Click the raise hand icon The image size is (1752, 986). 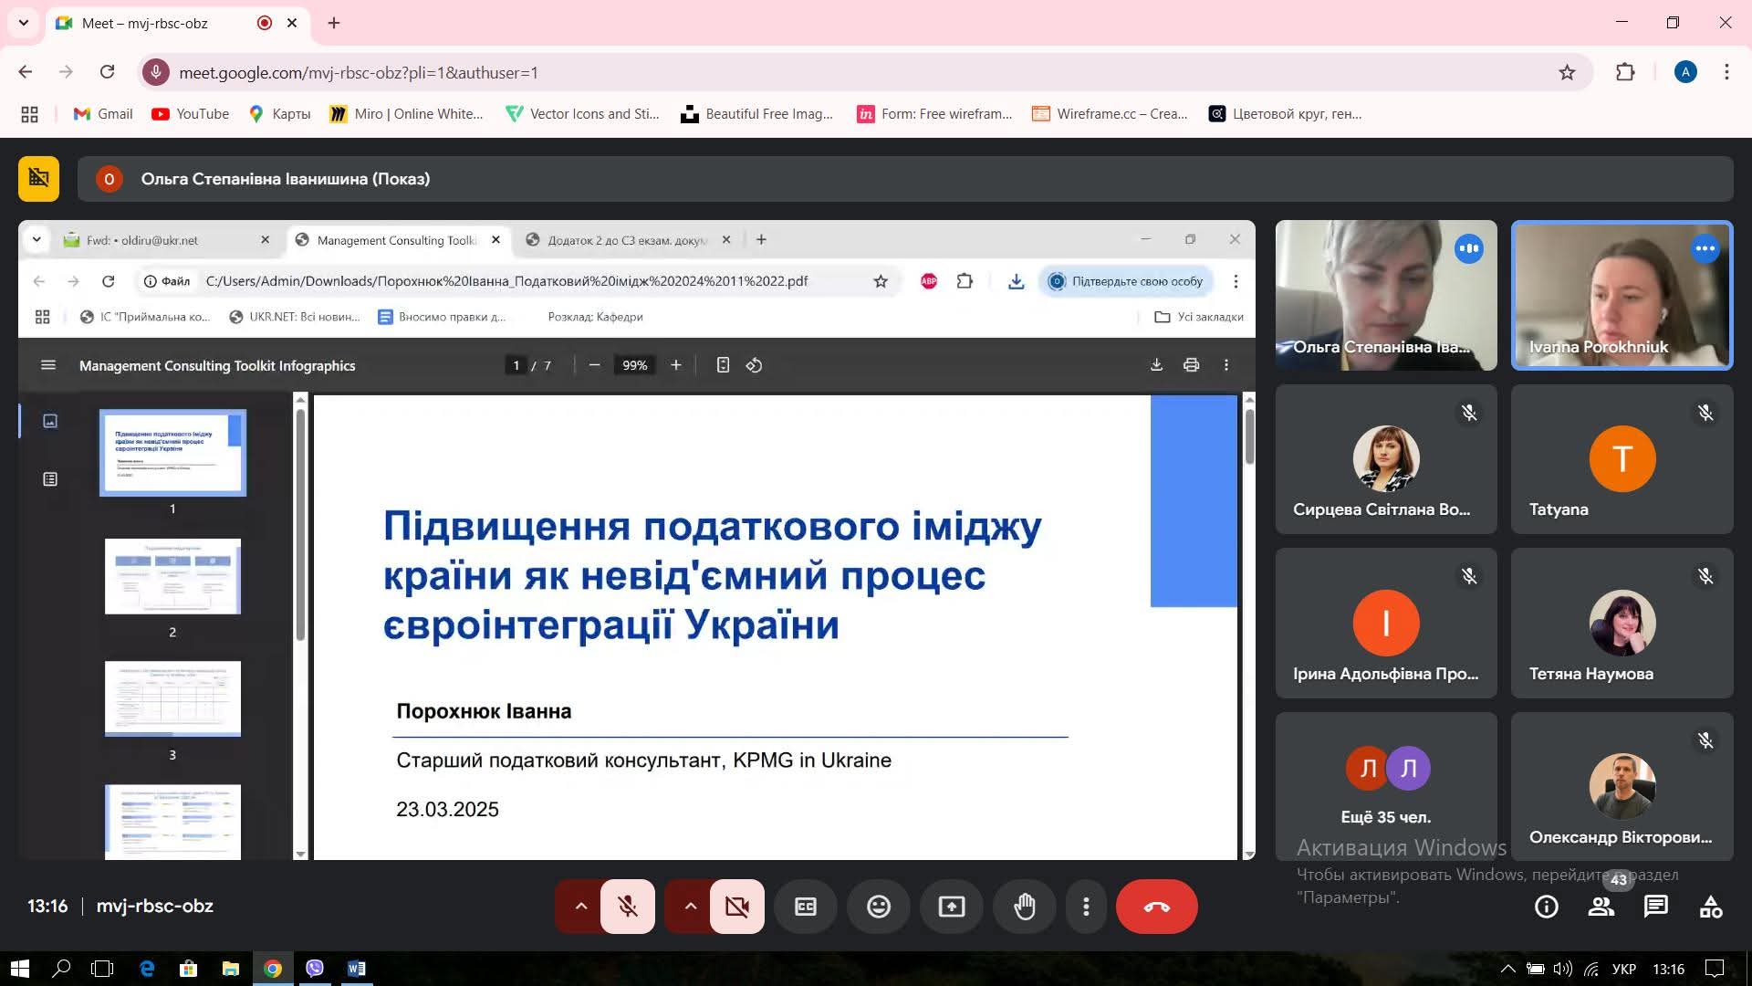coord(1025,907)
